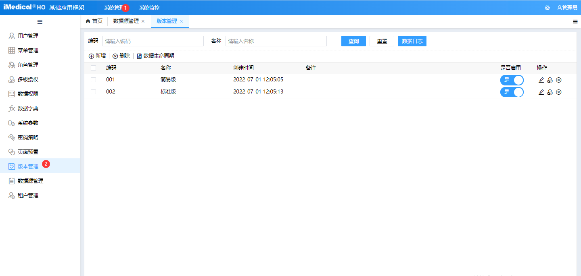The image size is (581, 276).
Task: Click the settings gear in the top bar
Action: [x=547, y=7]
